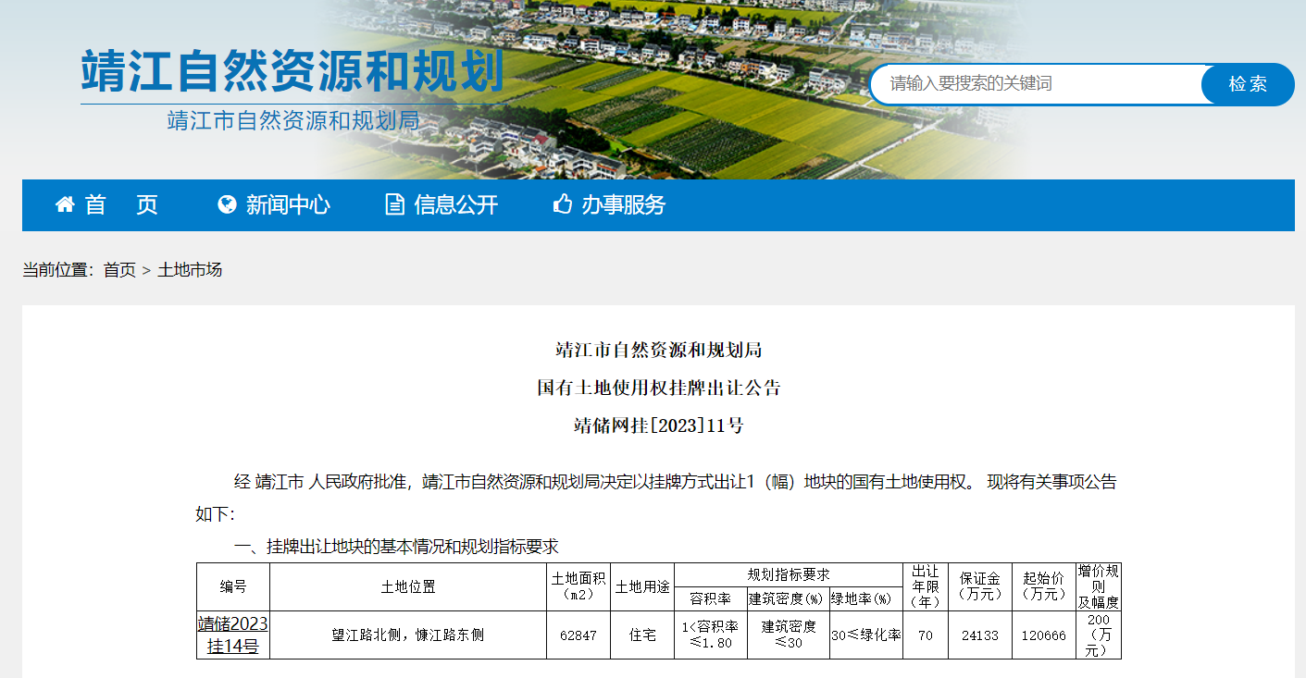Screen dimensions: 1306x678
Task: Open the 新闻中心 navigation menu item
Action: [288, 204]
